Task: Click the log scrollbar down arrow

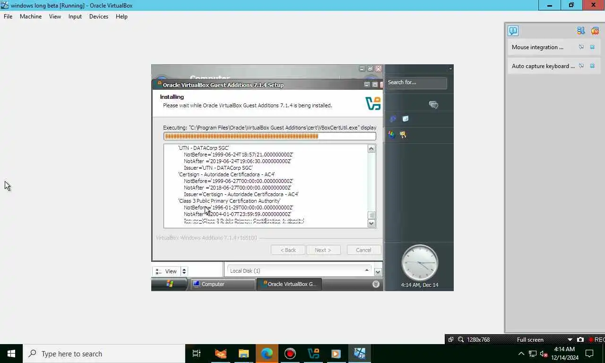Action: point(372,224)
